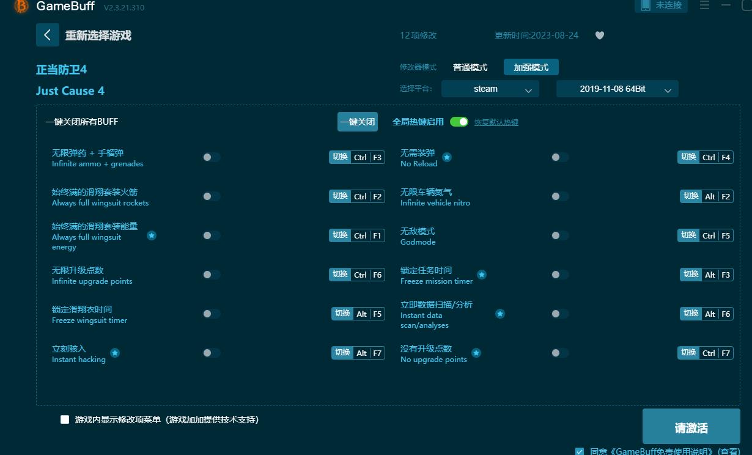Check the 游戏内显示修改项菜单 checkbox
This screenshot has height=455, width=752.
click(64, 420)
